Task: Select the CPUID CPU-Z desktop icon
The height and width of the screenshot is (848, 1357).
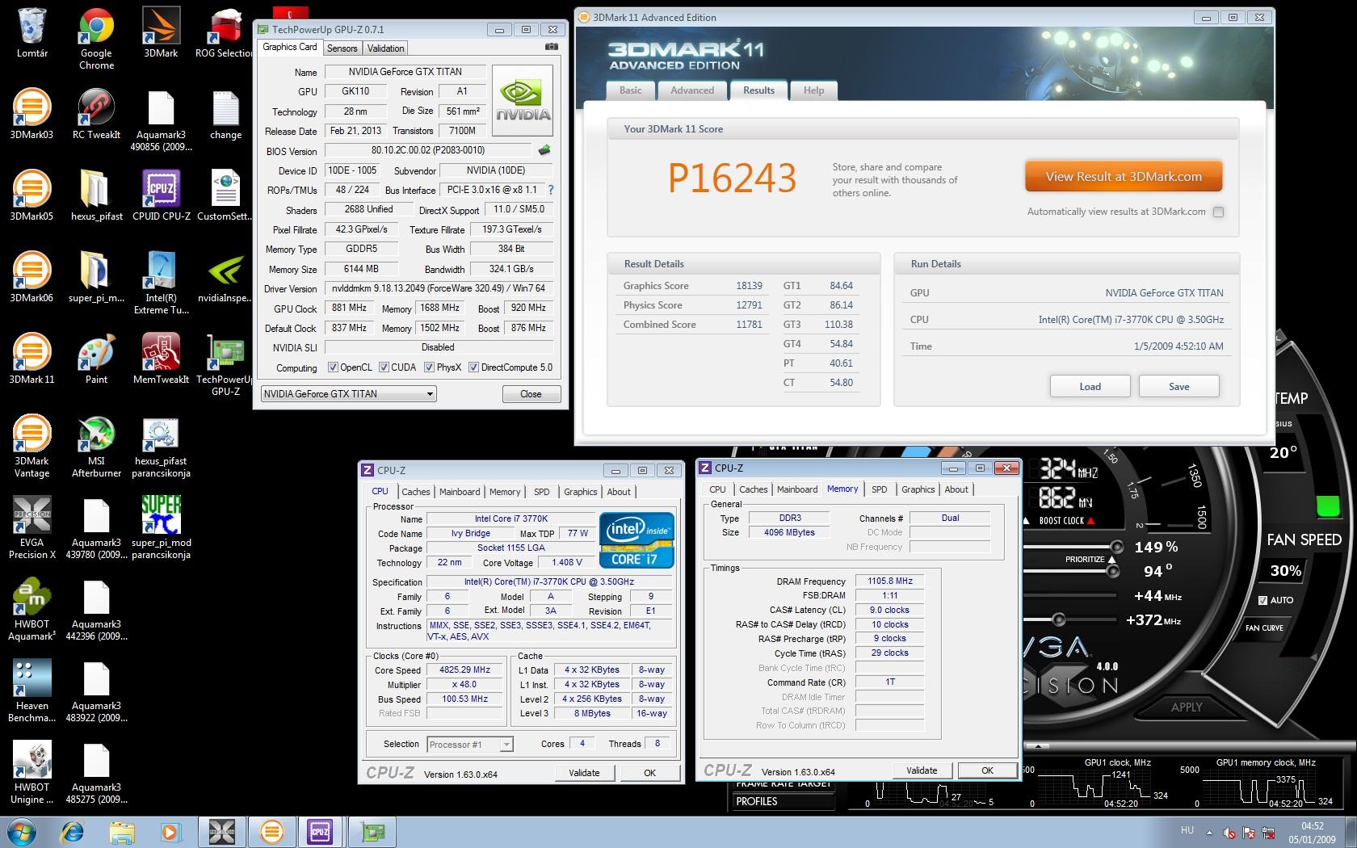Action: tap(161, 195)
